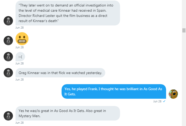Click the blue "Yes, he played Frank" message

(114, 91)
